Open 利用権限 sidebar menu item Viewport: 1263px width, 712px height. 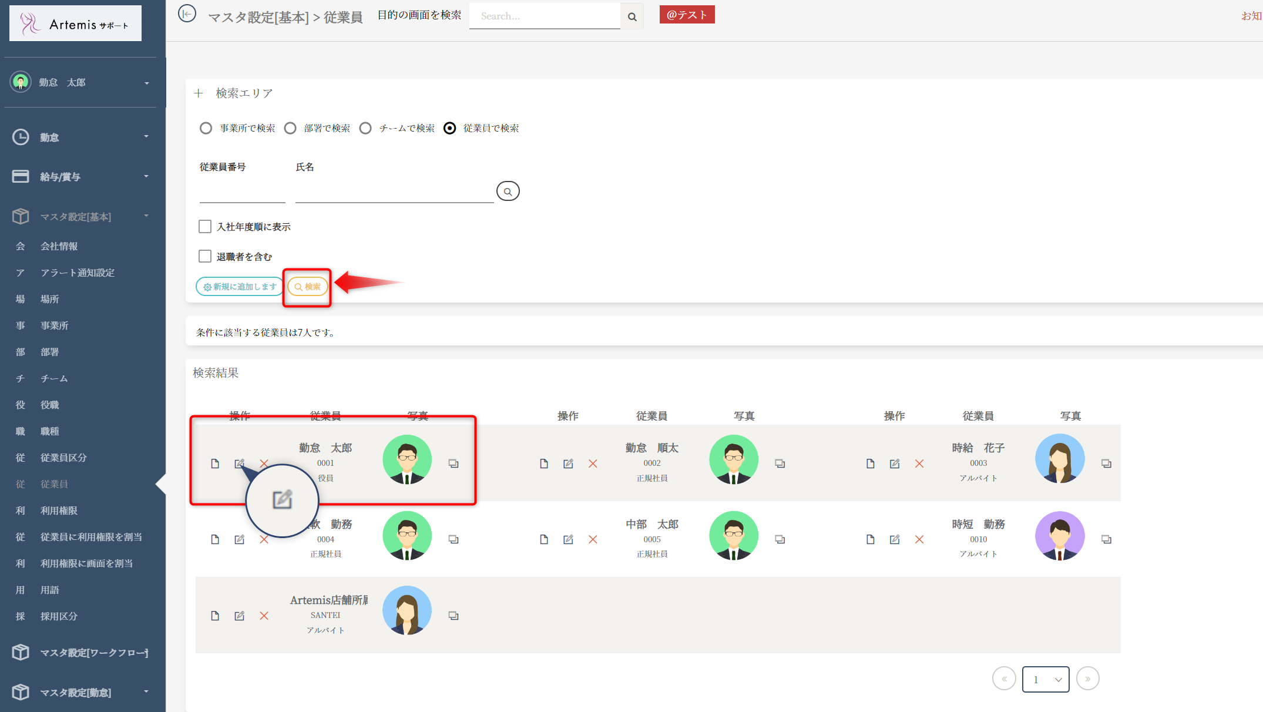click(x=59, y=511)
